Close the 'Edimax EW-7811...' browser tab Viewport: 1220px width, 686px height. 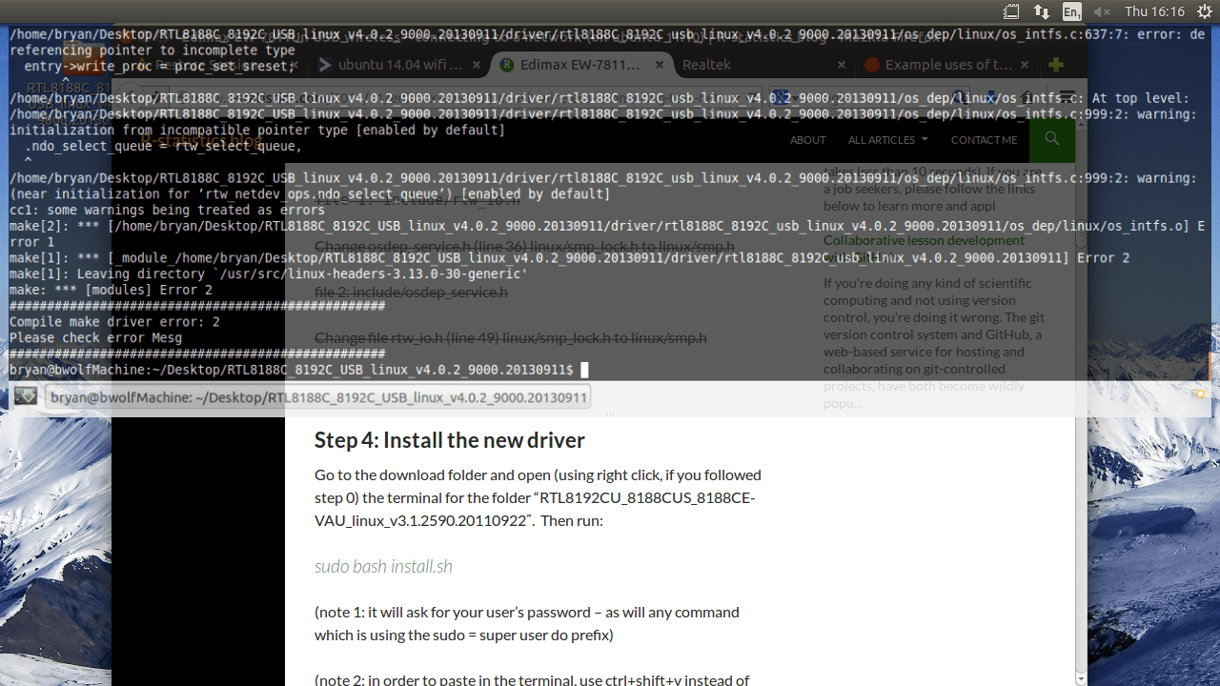[660, 65]
